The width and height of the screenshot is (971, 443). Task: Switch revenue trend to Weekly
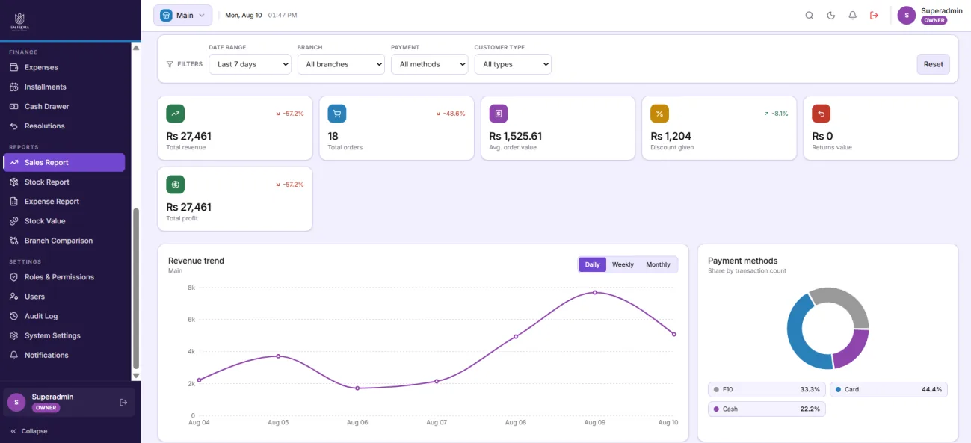623,264
